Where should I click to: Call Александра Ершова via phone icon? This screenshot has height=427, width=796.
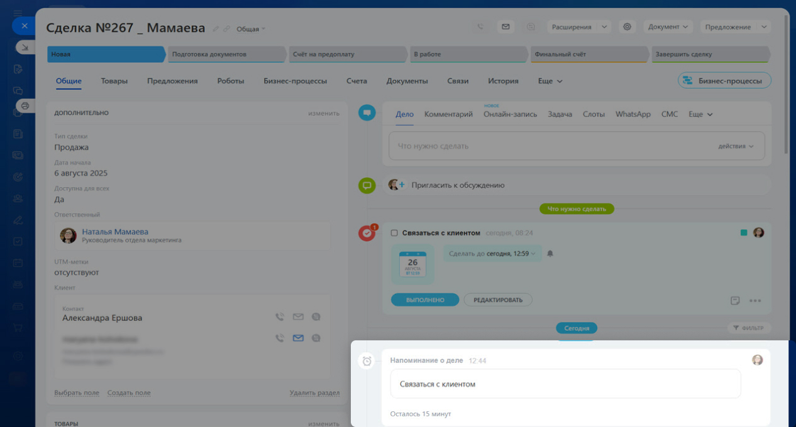pos(280,317)
